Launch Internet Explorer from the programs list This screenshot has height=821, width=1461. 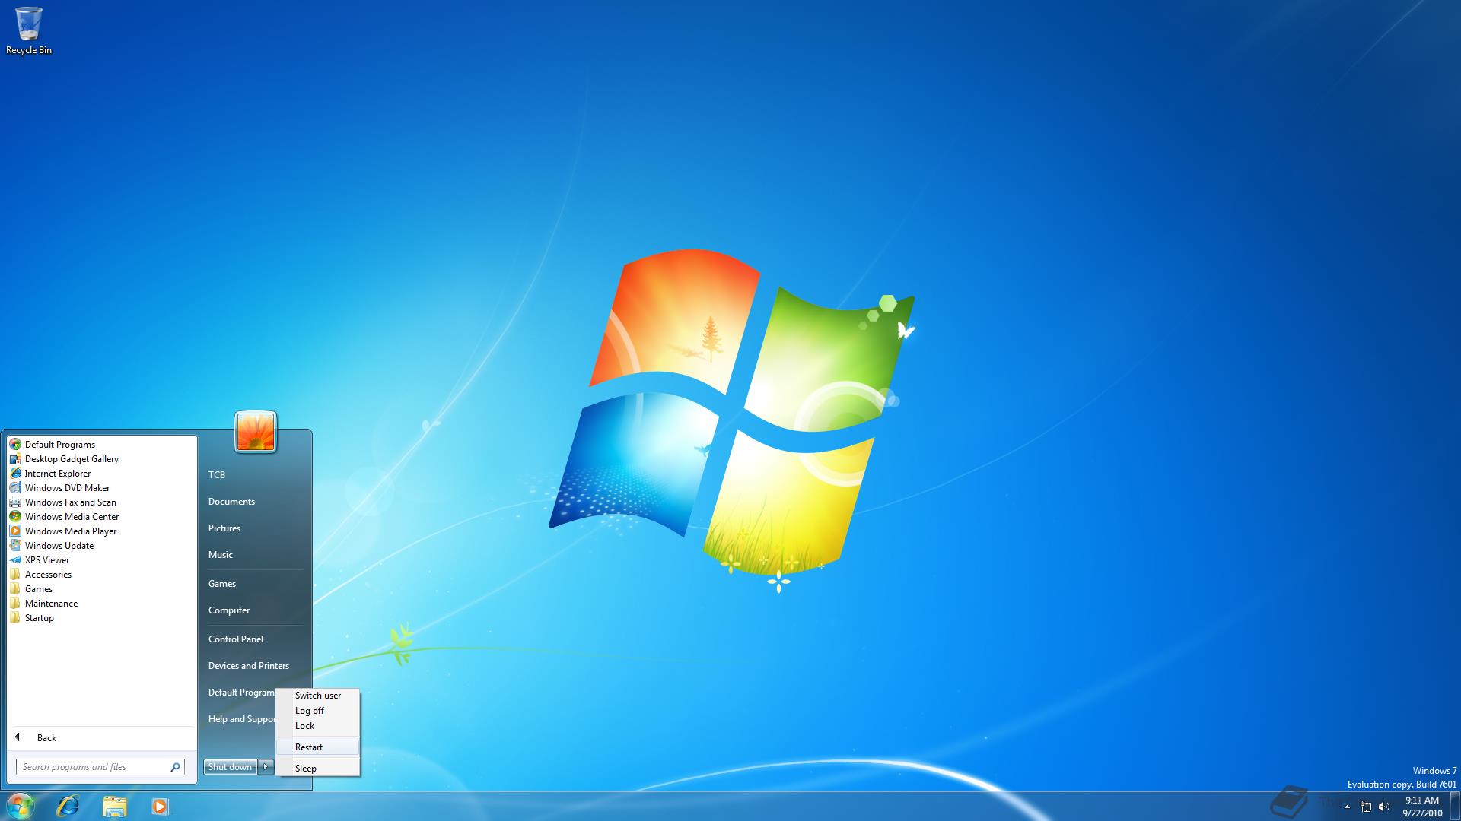click(102, 474)
